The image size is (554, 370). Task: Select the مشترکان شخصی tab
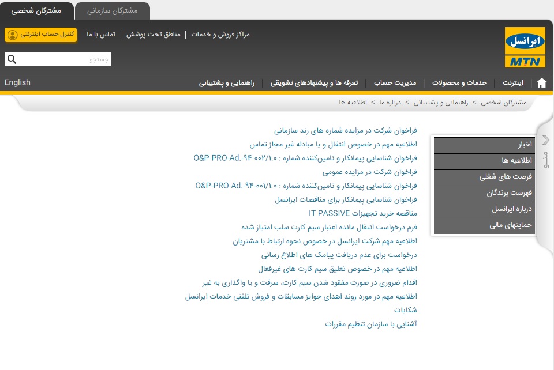click(37, 11)
